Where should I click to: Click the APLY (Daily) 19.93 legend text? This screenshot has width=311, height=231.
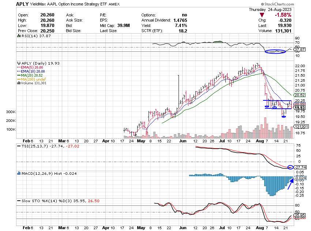(x=41, y=63)
